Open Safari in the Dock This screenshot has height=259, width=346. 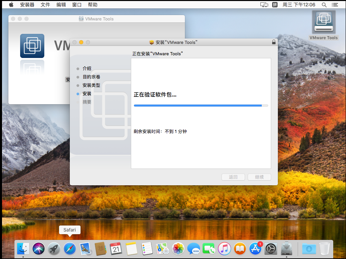[70, 249]
